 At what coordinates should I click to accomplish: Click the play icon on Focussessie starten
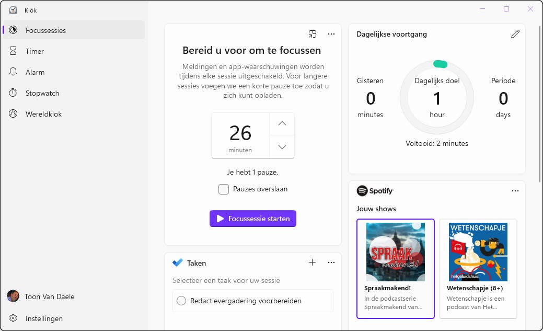pos(220,219)
